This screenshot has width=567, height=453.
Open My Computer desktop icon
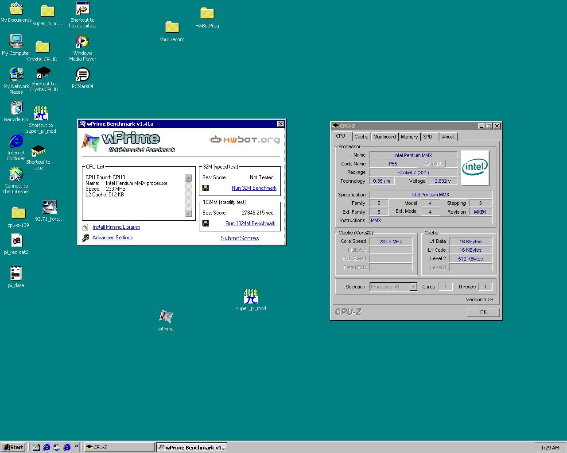click(x=16, y=45)
